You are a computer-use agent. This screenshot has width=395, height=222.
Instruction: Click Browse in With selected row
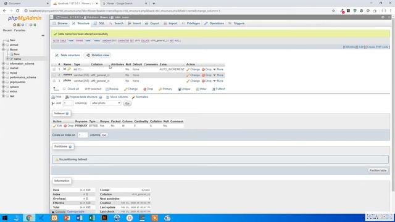[112, 89]
